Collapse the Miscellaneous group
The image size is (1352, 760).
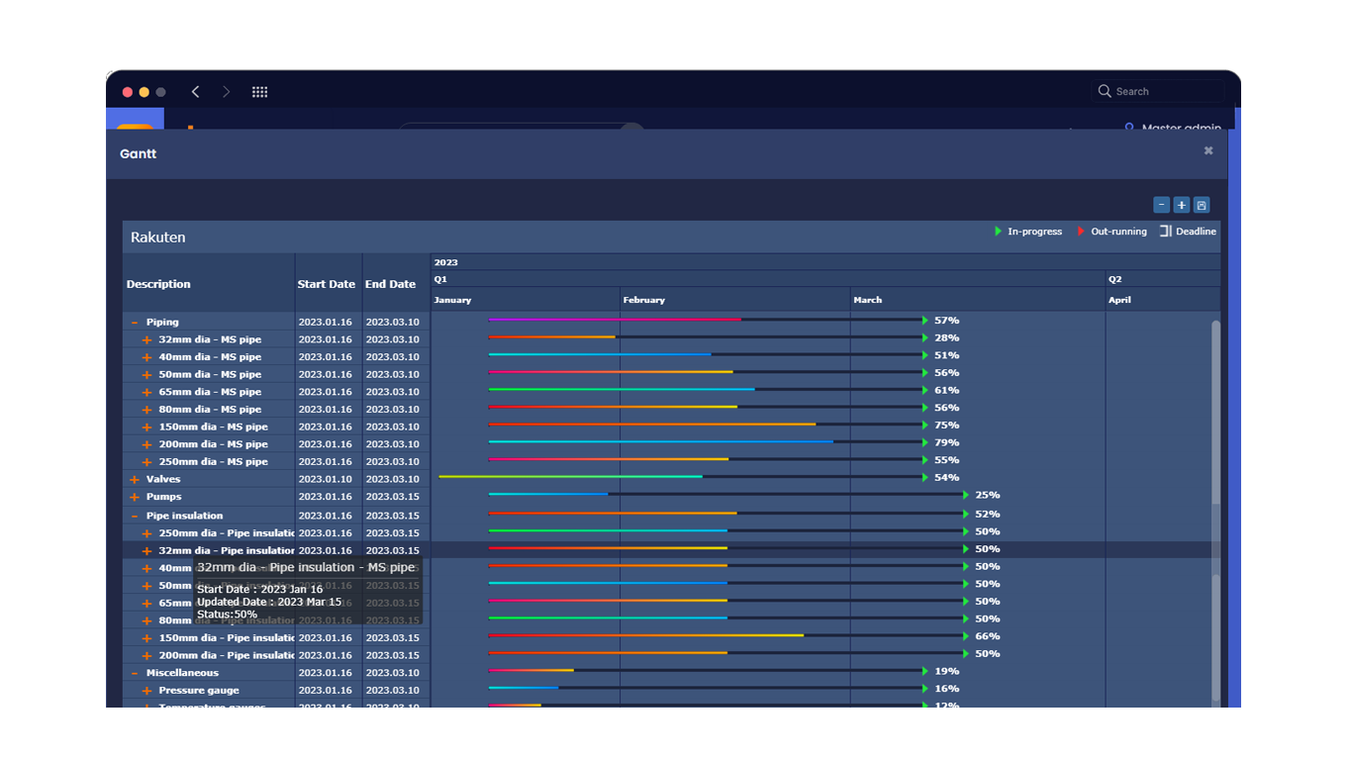coord(135,673)
